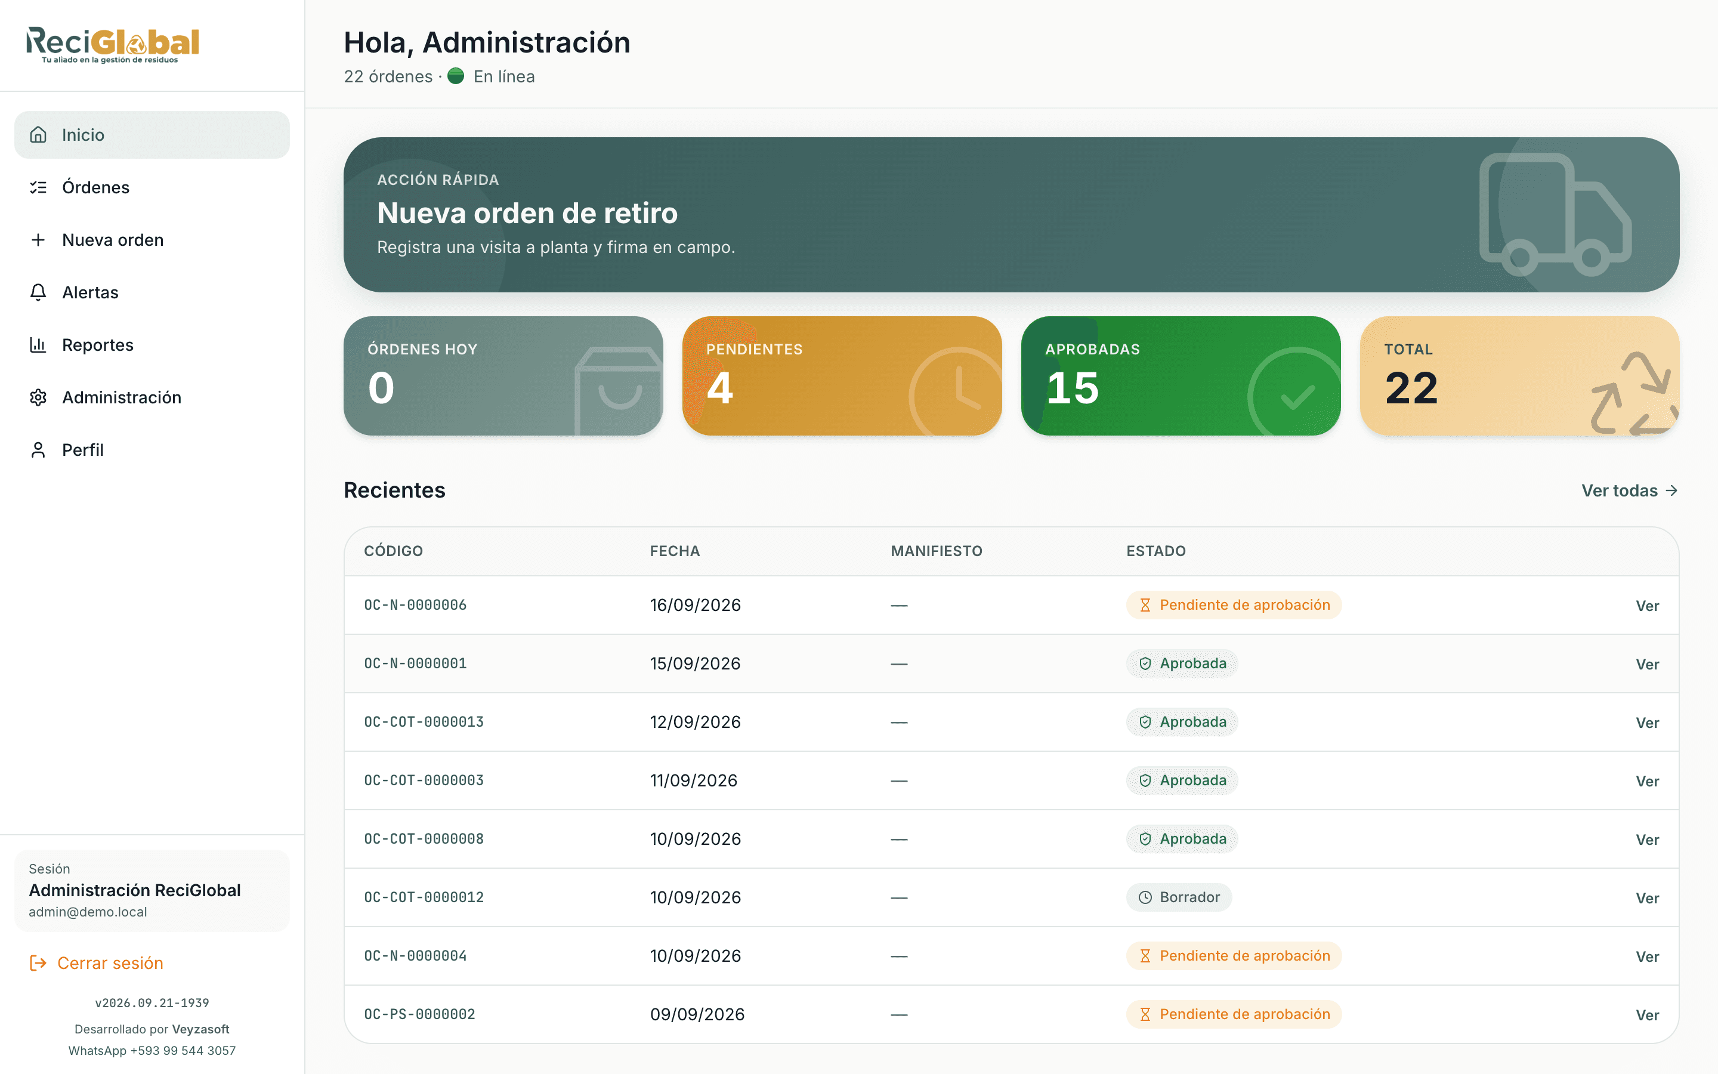
Task: Open the Pendientes summary card
Action: pos(842,376)
